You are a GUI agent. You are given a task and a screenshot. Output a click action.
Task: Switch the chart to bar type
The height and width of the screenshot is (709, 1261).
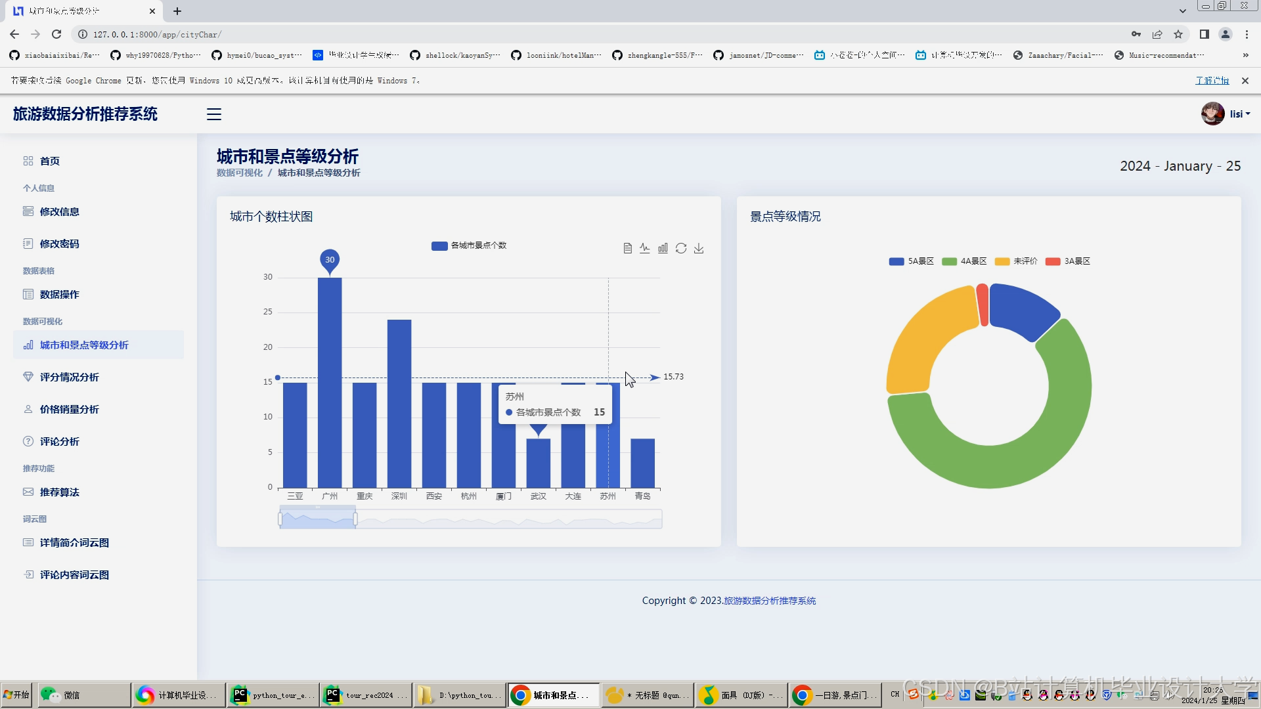pos(663,248)
